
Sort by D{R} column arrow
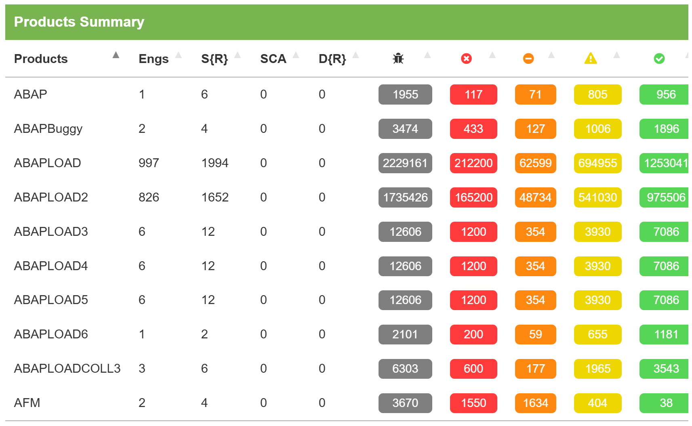pyautogui.click(x=356, y=55)
